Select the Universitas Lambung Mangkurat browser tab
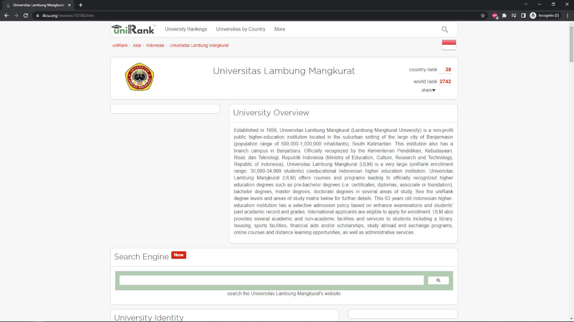The height and width of the screenshot is (322, 574). click(39, 5)
